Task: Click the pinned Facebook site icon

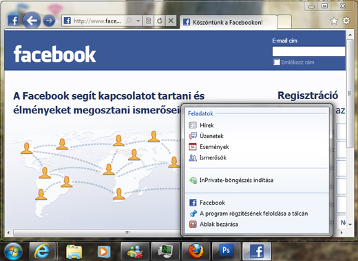Action: pos(13,21)
